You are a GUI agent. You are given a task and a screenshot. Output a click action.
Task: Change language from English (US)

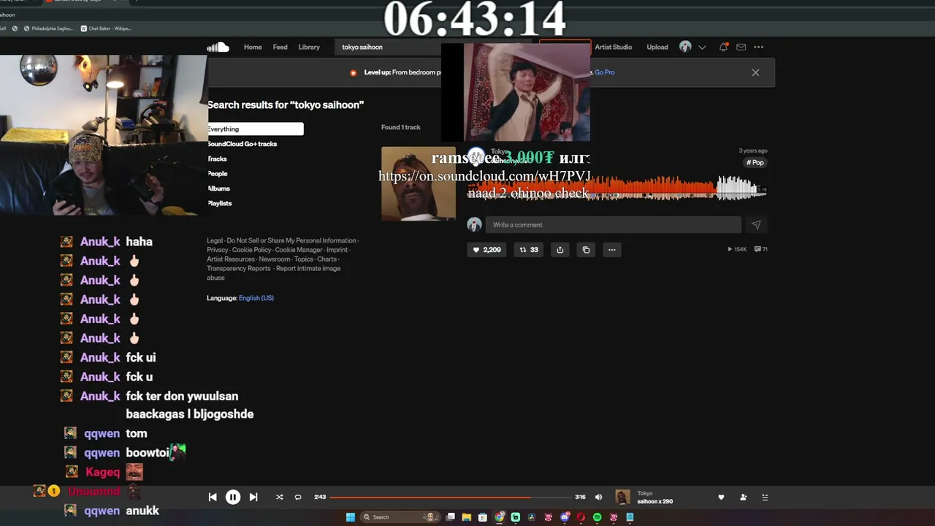tap(256, 298)
